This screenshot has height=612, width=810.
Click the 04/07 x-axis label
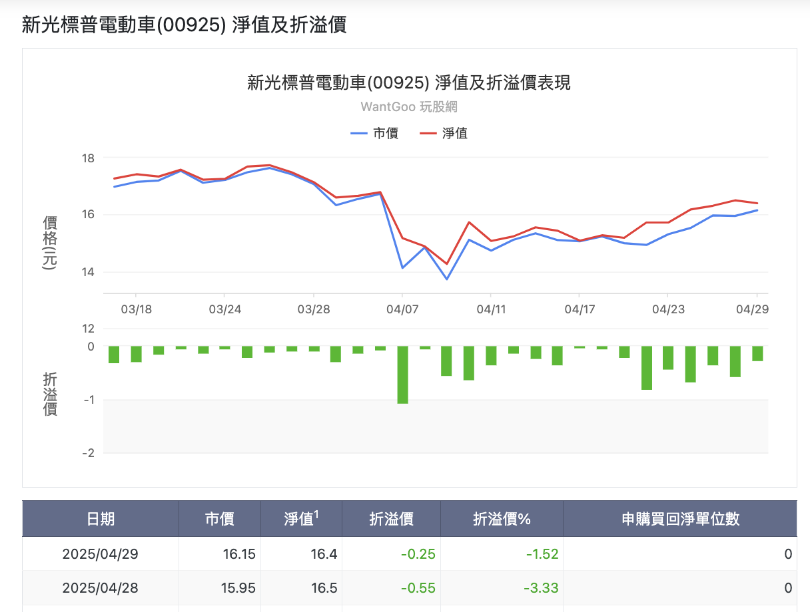[x=402, y=309]
